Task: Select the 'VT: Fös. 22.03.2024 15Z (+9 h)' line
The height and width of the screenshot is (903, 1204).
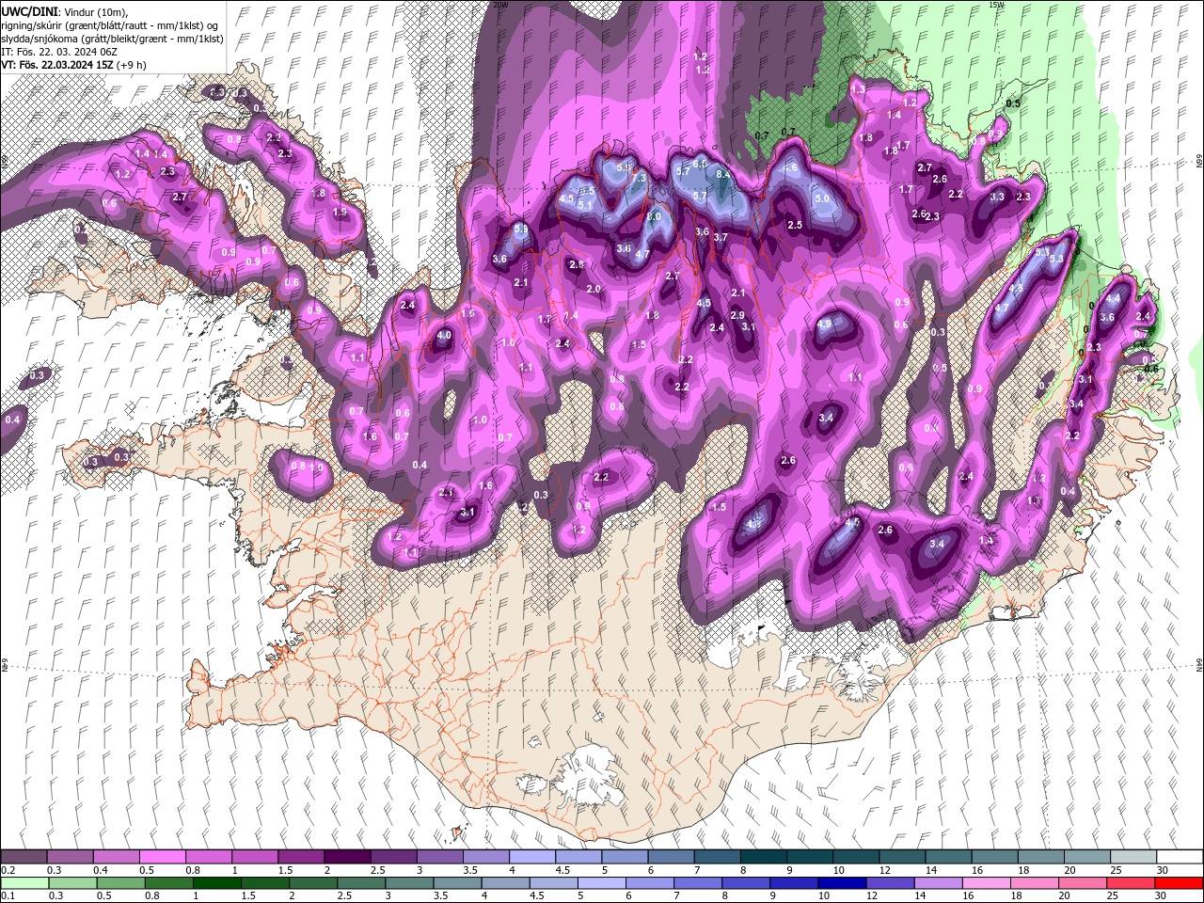Action: [x=73, y=64]
